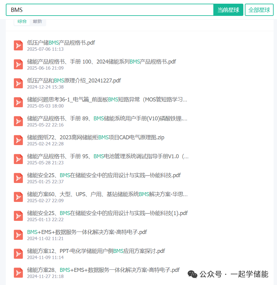The width and height of the screenshot is (277, 285).
Task: Click the date 2025-05-28 21:23
Action: (45, 163)
